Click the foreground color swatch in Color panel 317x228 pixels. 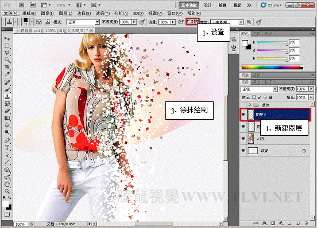245,43
